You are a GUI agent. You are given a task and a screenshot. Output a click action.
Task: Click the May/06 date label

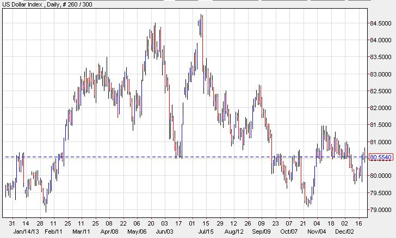137,231
